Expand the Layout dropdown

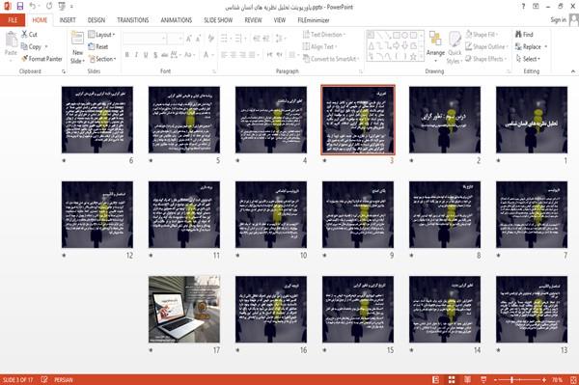coord(101,35)
